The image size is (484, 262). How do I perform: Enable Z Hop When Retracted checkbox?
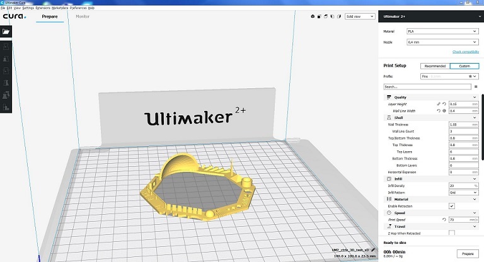coord(452,233)
